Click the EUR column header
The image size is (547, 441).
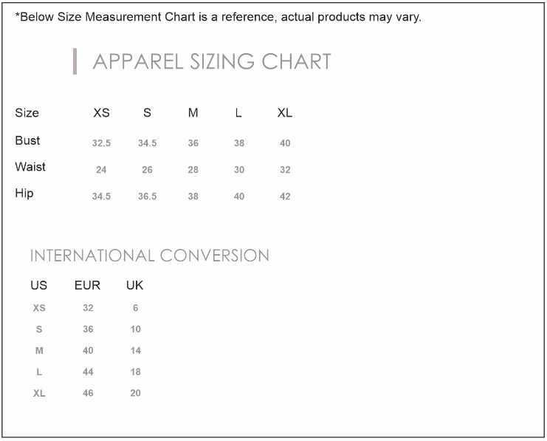87,285
